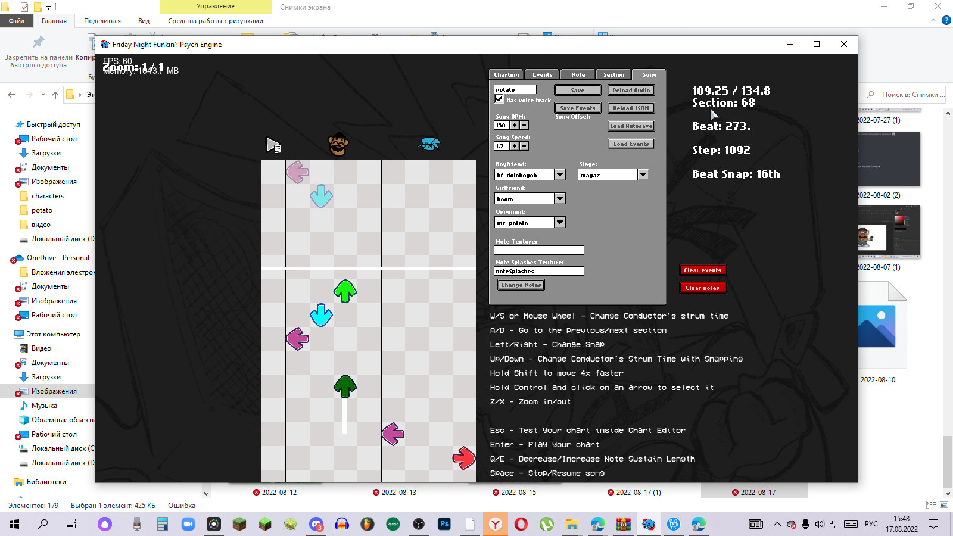Image resolution: width=953 pixels, height=536 pixels.
Task: Click the Change Notes button
Action: point(521,285)
